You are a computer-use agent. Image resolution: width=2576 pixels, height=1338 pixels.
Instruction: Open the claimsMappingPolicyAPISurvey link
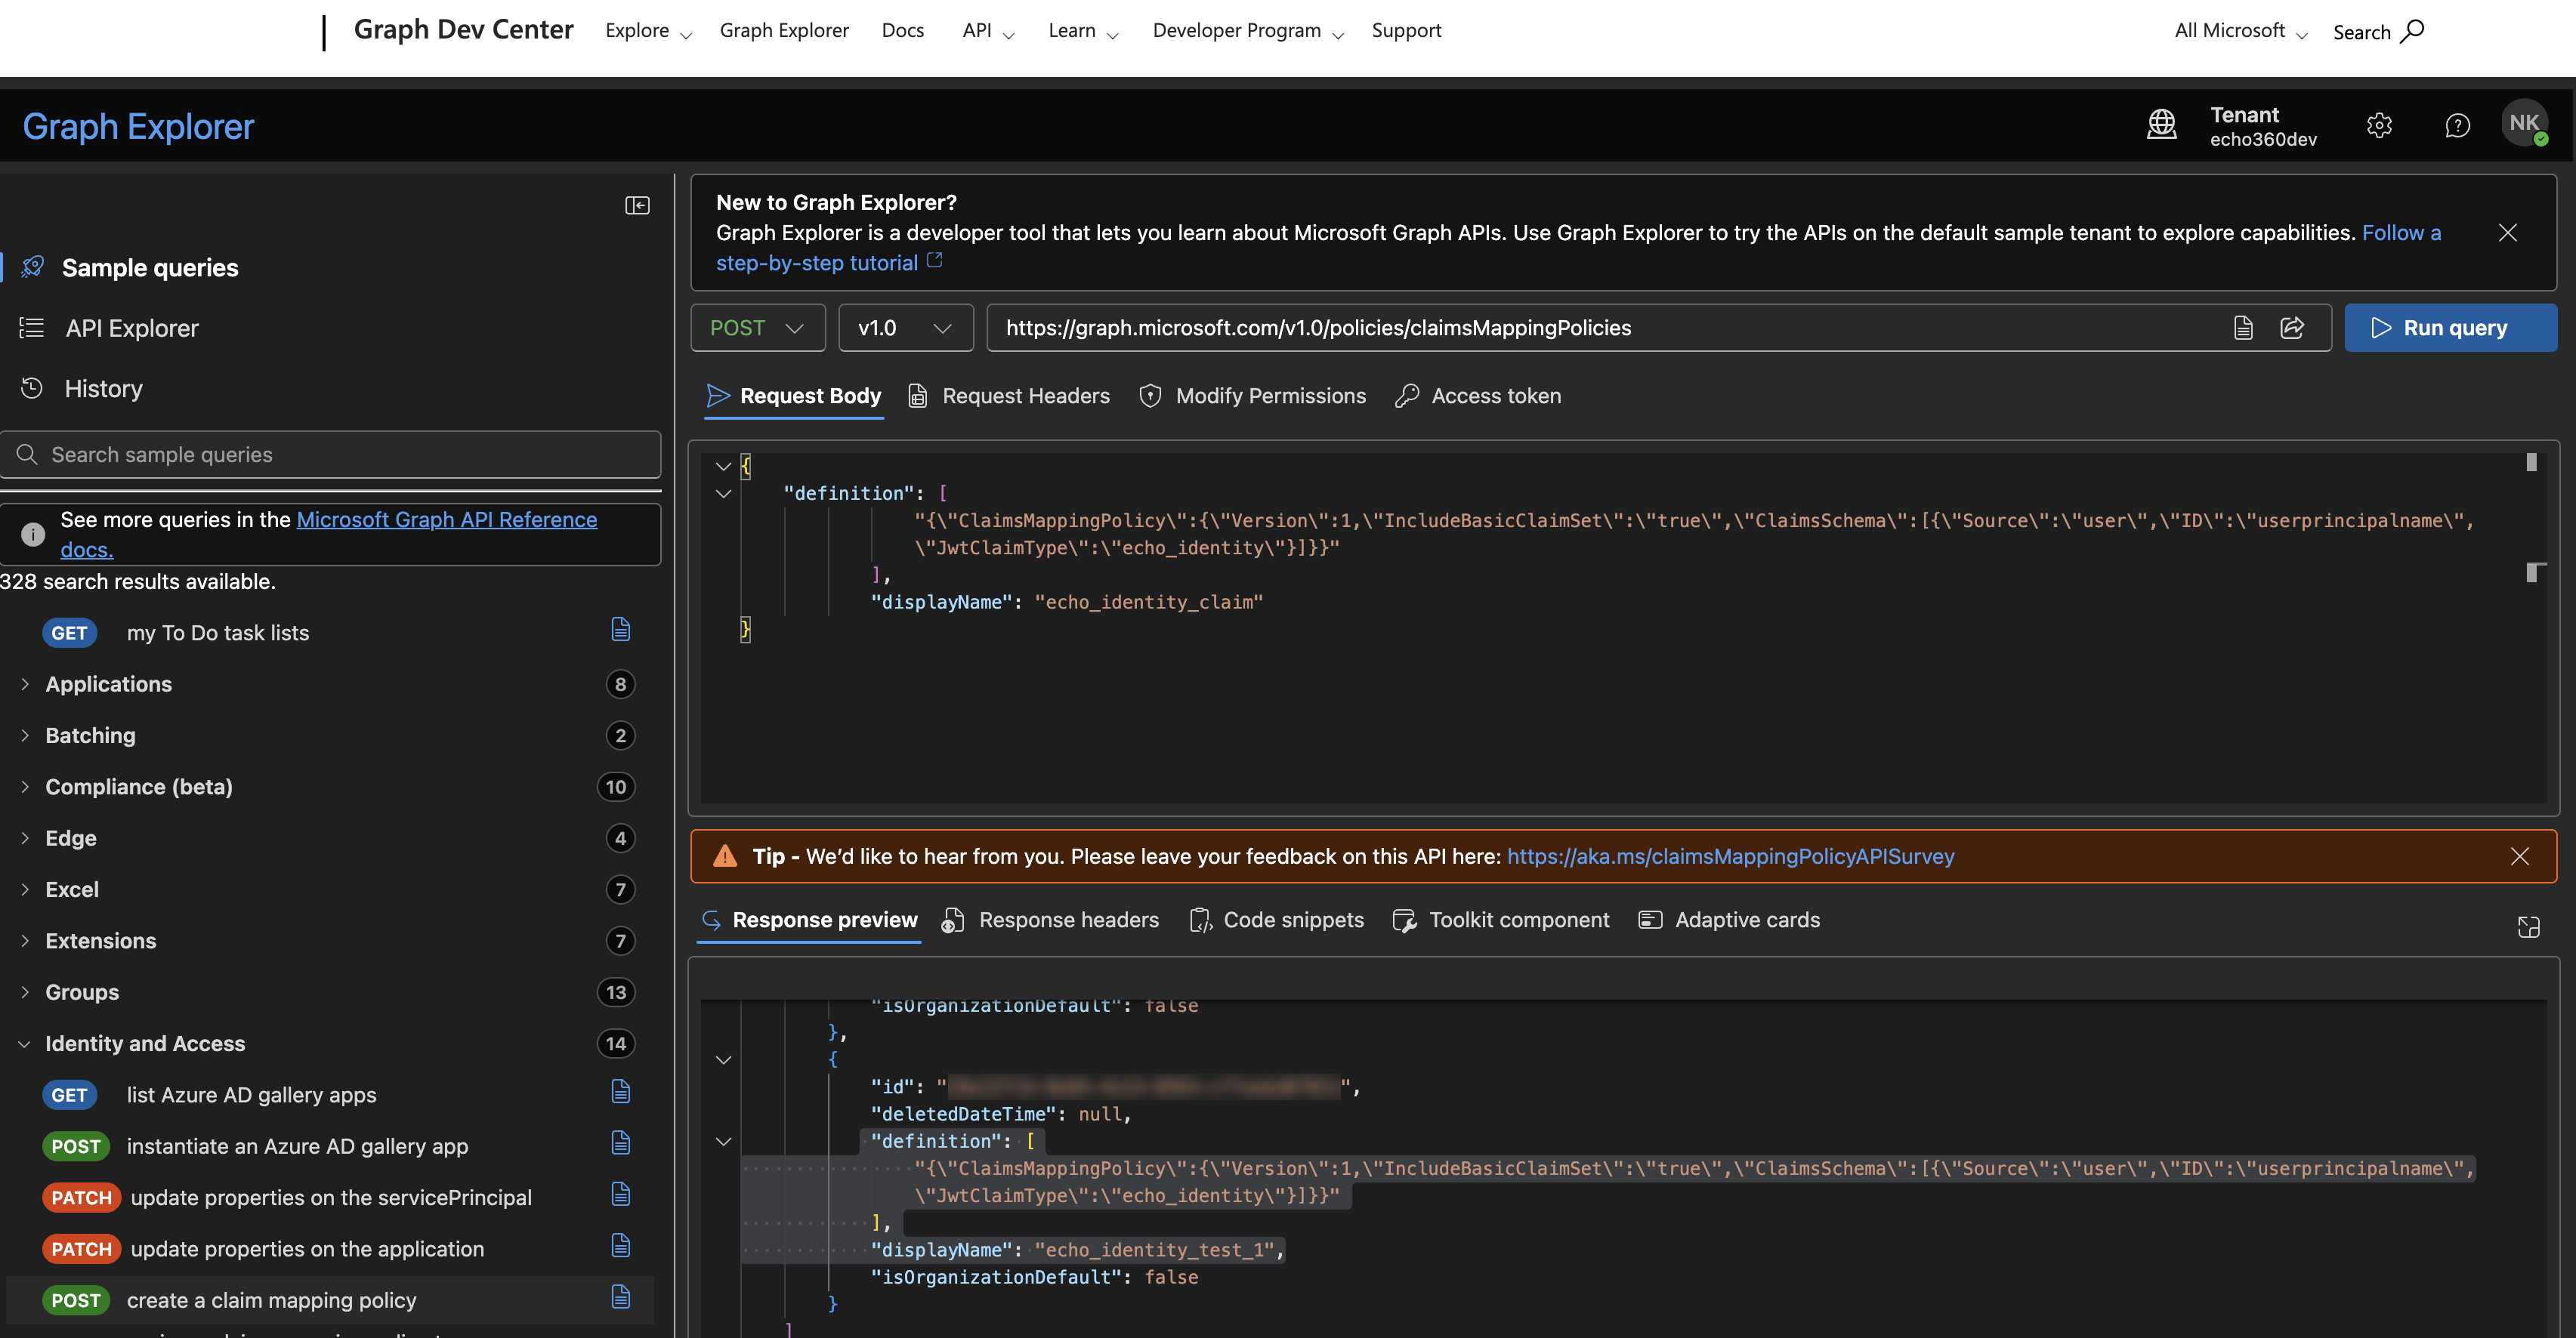(1730, 856)
